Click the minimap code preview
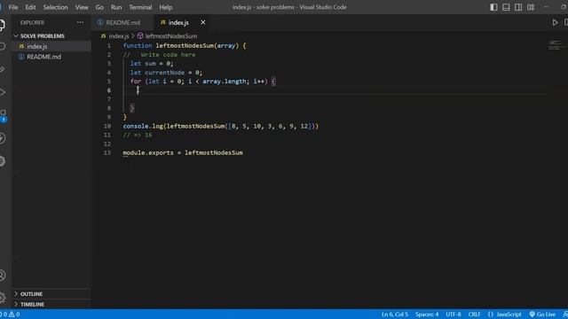 (556, 45)
